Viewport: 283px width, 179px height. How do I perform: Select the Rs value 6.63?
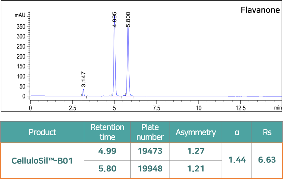point(267,160)
